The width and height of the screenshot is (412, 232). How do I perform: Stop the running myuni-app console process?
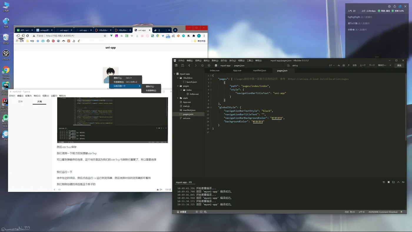(x=388, y=182)
